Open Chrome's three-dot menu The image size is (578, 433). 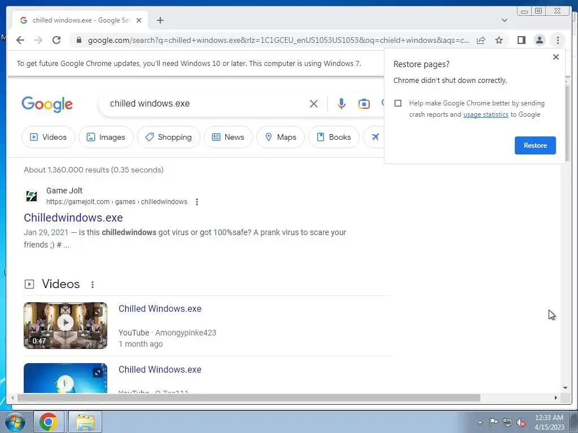pos(558,40)
